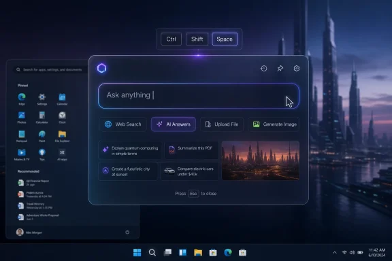Open Edge from Start menu pinned apps
This screenshot has height=261, width=392.
[x=22, y=99]
